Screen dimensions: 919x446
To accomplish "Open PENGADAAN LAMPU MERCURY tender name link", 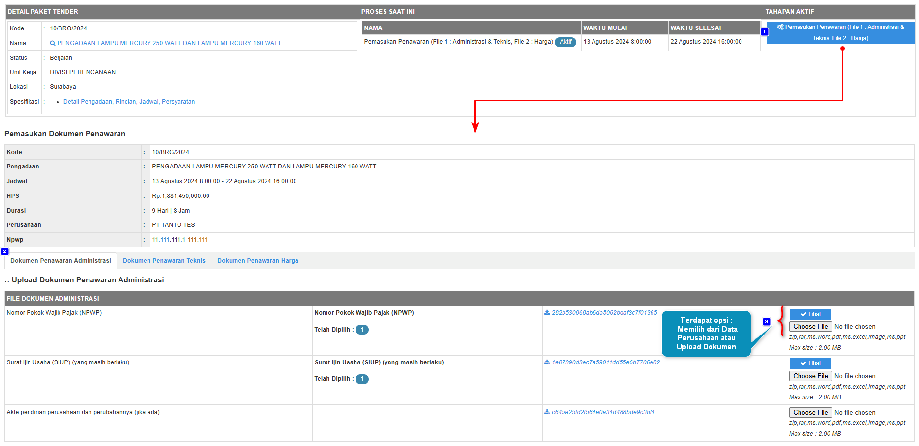I will coord(169,43).
